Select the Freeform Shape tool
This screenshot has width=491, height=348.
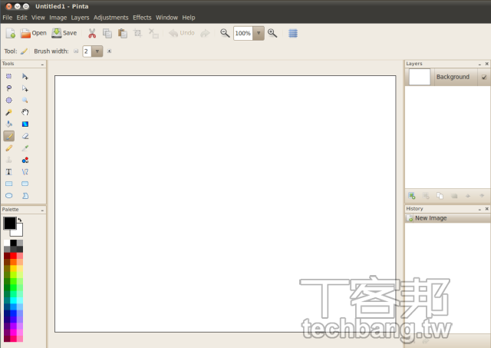point(25,196)
